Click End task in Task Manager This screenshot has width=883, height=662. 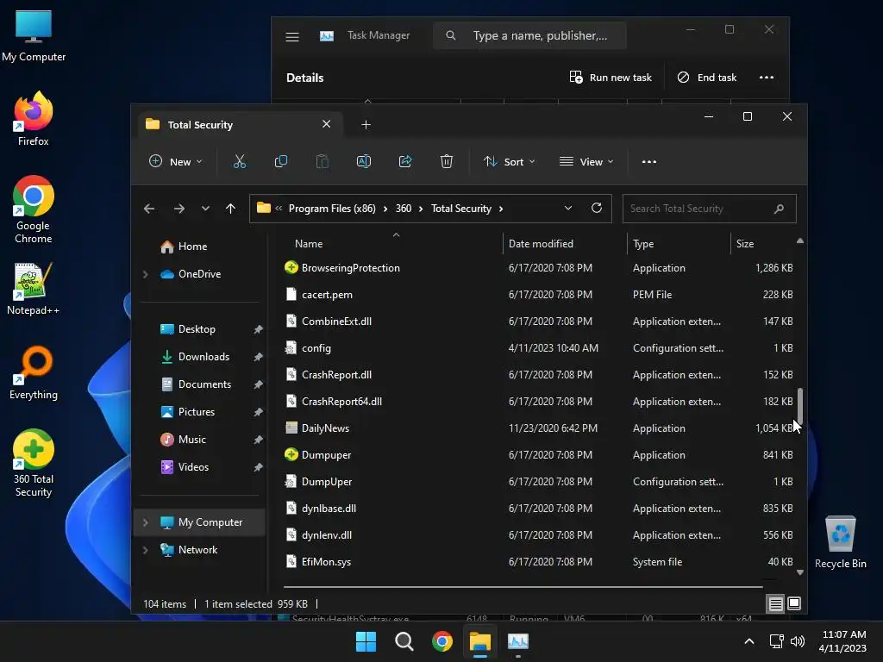click(x=707, y=78)
